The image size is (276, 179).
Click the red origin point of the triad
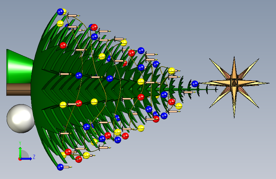pos(20,159)
